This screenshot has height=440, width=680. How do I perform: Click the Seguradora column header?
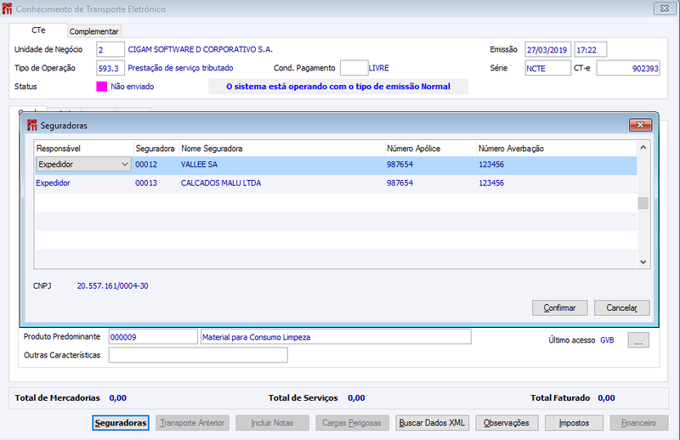tap(156, 149)
